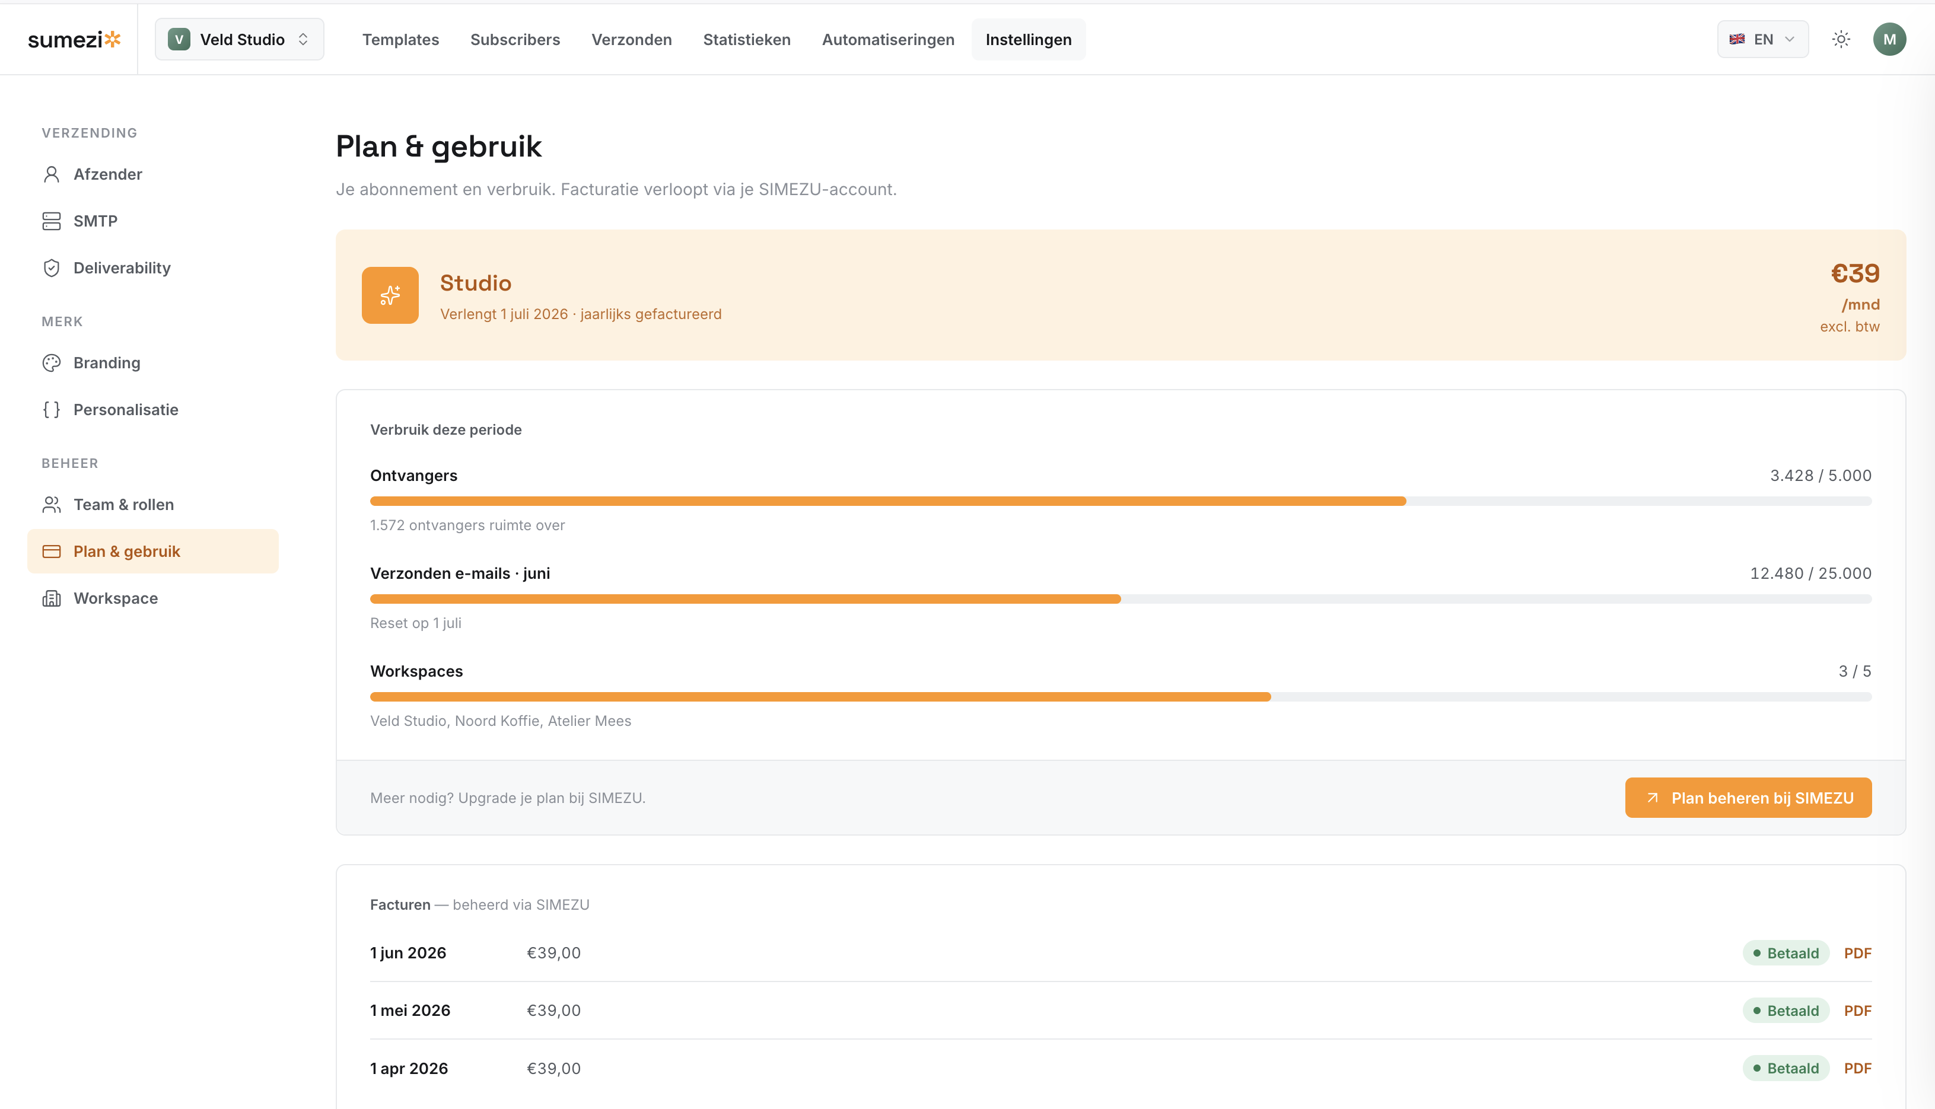Open Afzender settings in sidebar
The image size is (1935, 1109).
point(153,174)
